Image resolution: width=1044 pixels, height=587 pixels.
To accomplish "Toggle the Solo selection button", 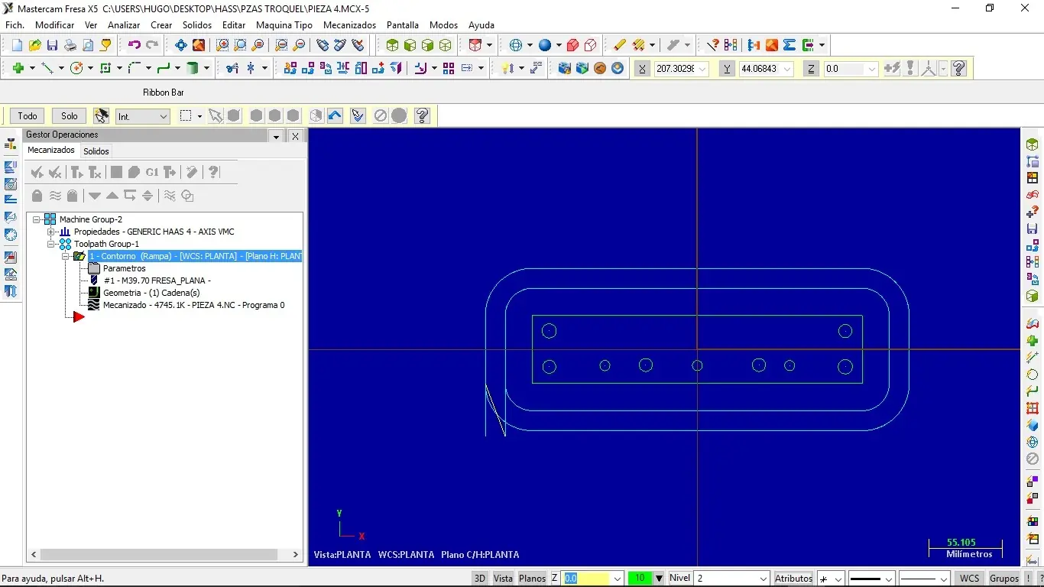I will pyautogui.click(x=70, y=116).
